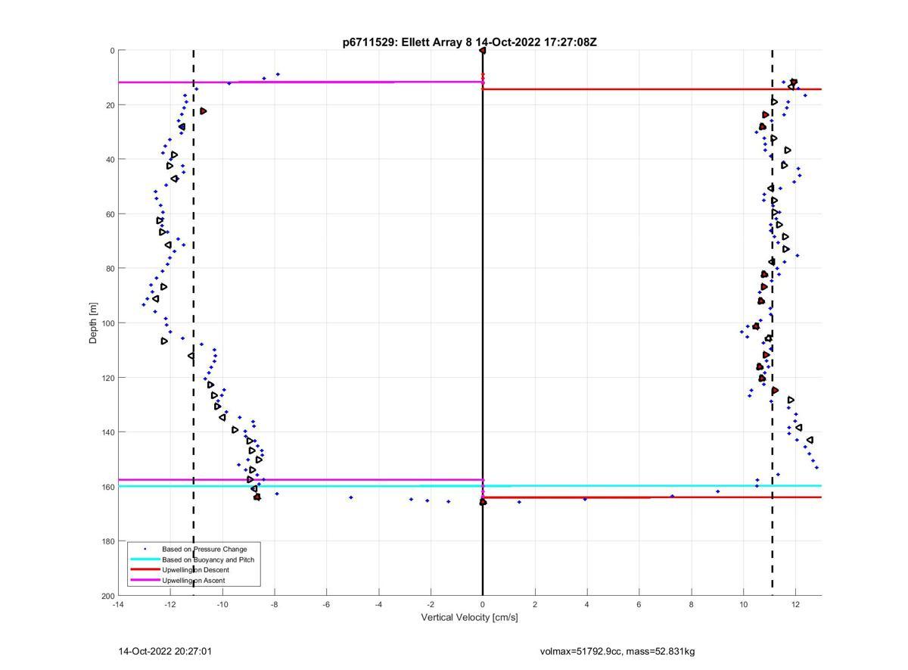This screenshot has height=670, width=908.
Task: Click legend entry 'Based on Pressure Change'
Action: point(204,549)
